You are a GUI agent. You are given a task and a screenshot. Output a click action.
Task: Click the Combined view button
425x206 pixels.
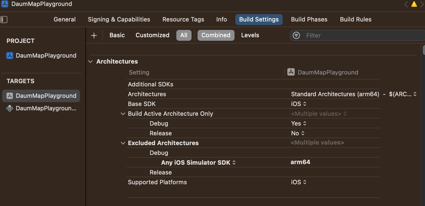click(216, 35)
